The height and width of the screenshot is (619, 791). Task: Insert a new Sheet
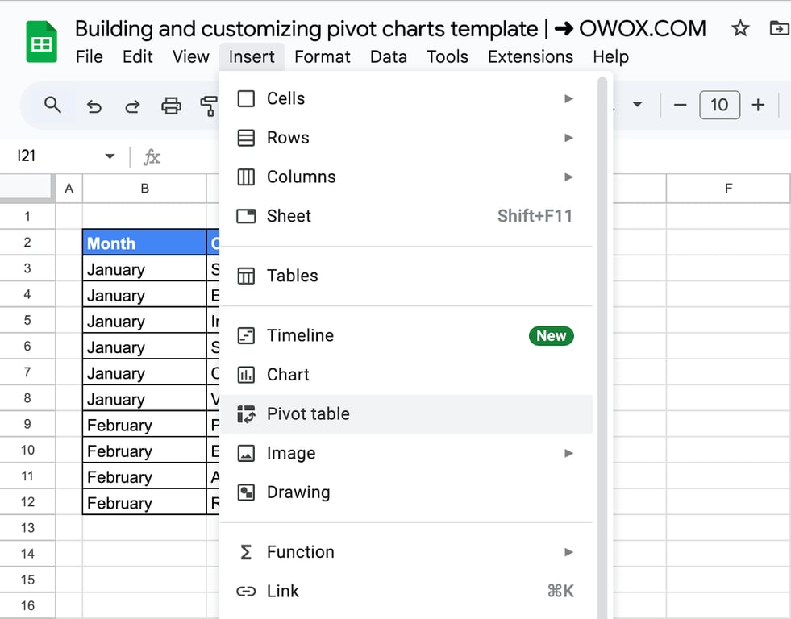click(406, 216)
